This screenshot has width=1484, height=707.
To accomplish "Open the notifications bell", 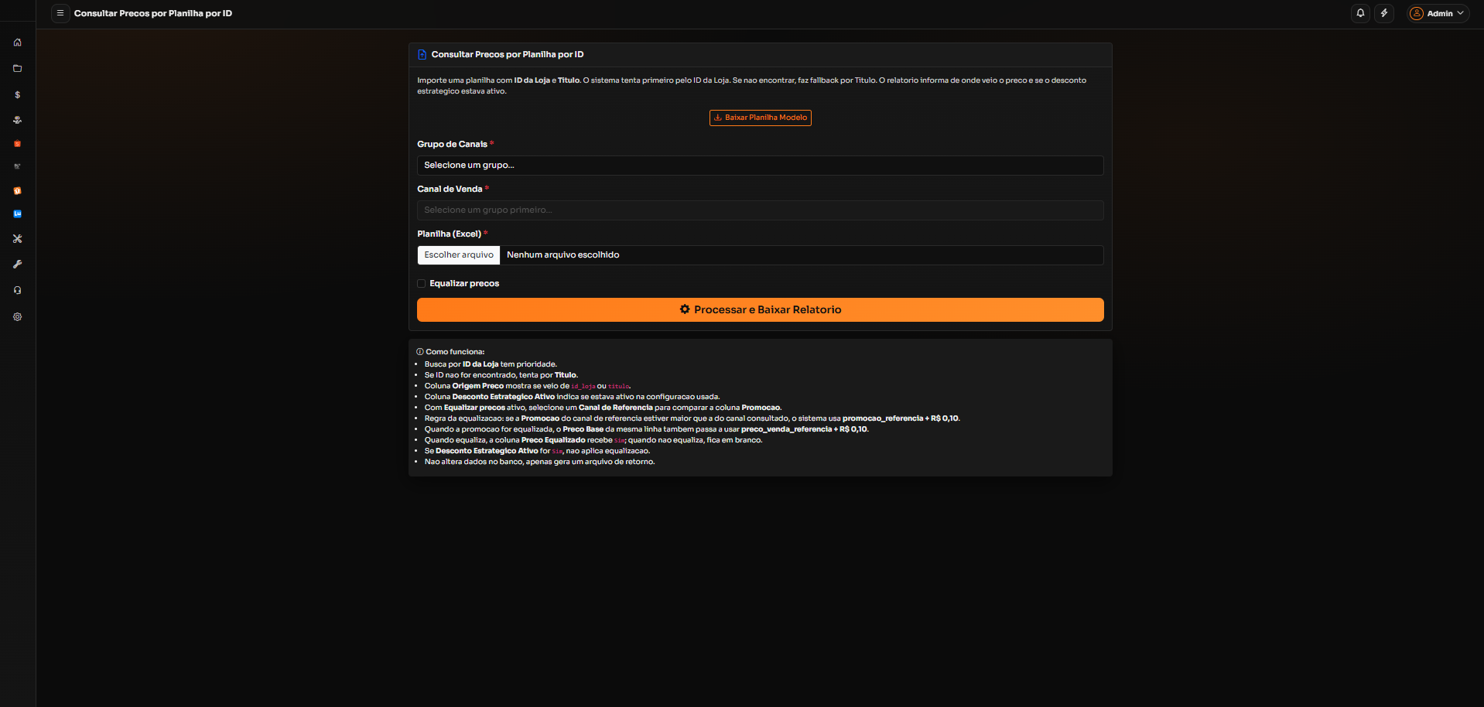I will pyautogui.click(x=1360, y=13).
